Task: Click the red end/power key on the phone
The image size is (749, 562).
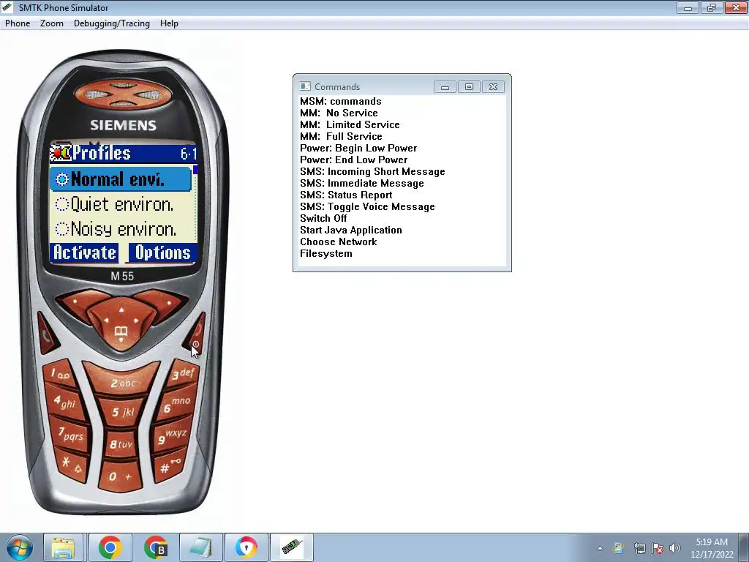Action: click(x=197, y=334)
